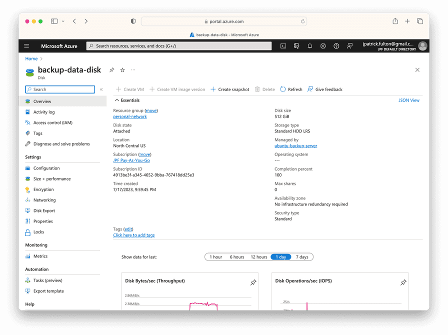Select 12 hours data range

(x=259, y=257)
